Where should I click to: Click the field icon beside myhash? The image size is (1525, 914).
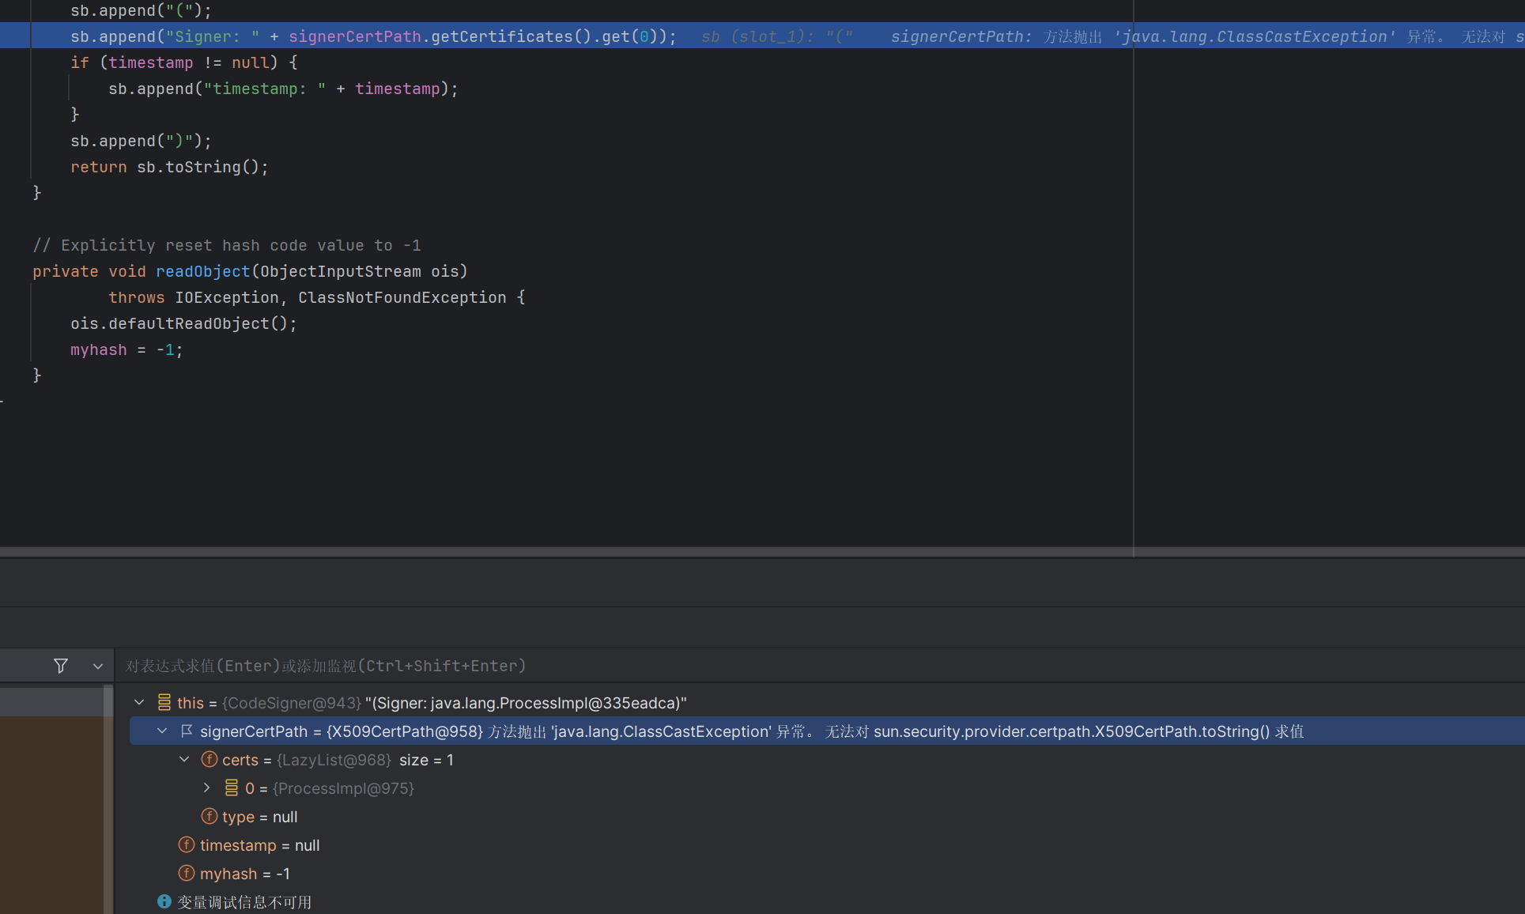pyautogui.click(x=187, y=873)
